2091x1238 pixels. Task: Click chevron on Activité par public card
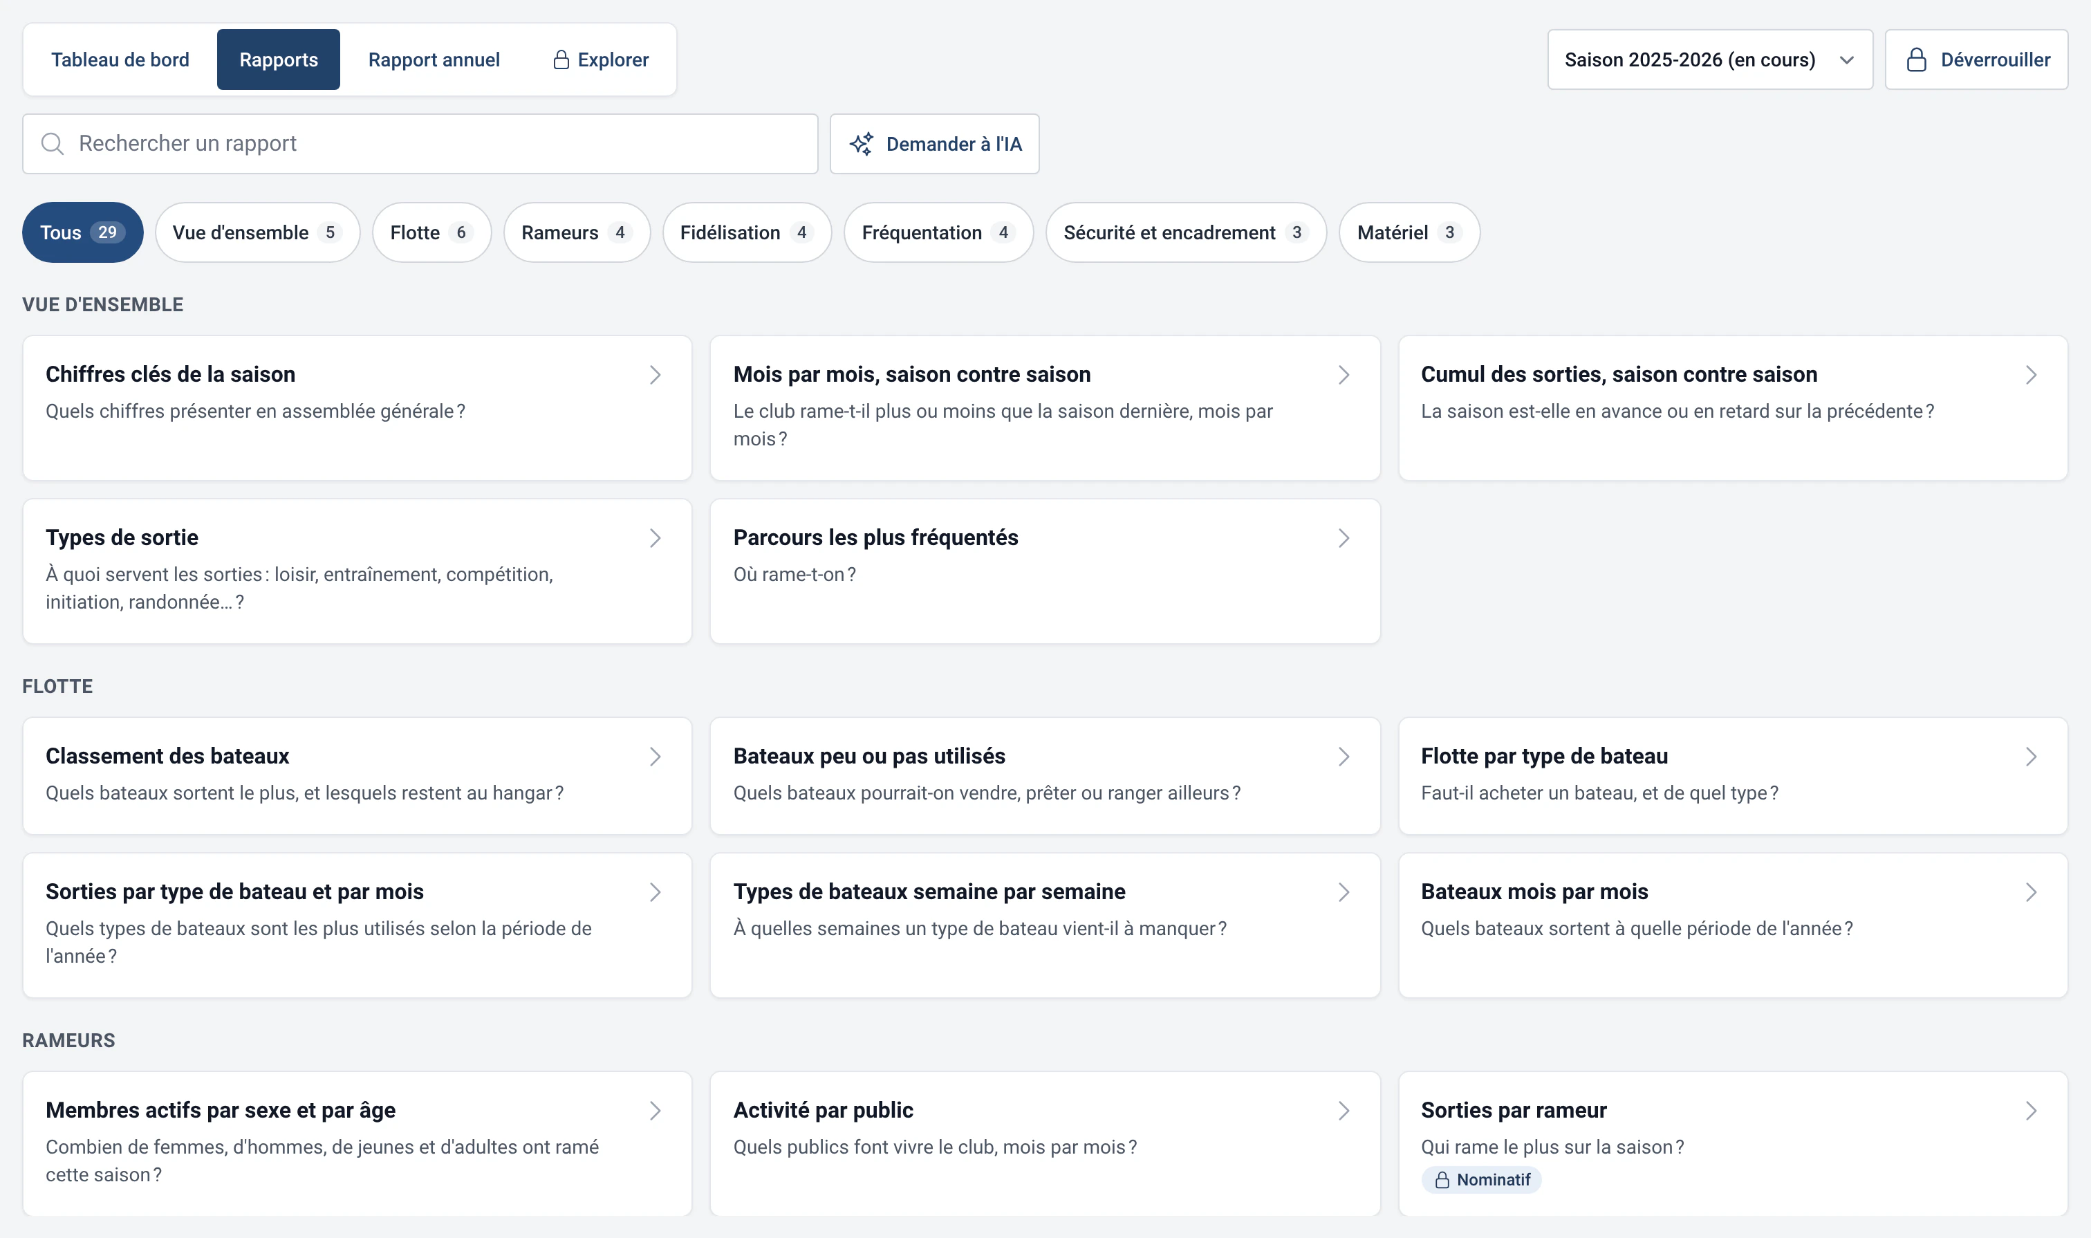pyautogui.click(x=1344, y=1110)
